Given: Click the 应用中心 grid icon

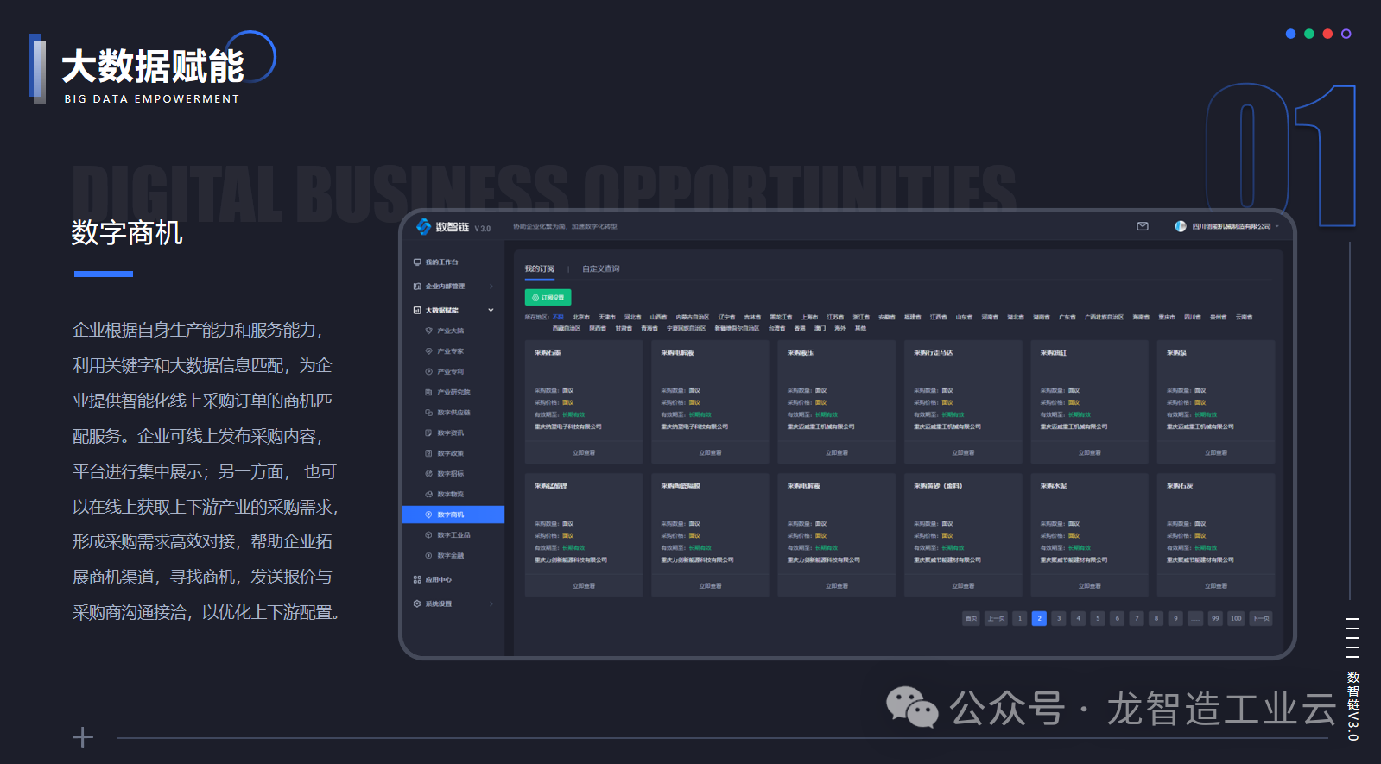Looking at the screenshot, I should pos(417,580).
